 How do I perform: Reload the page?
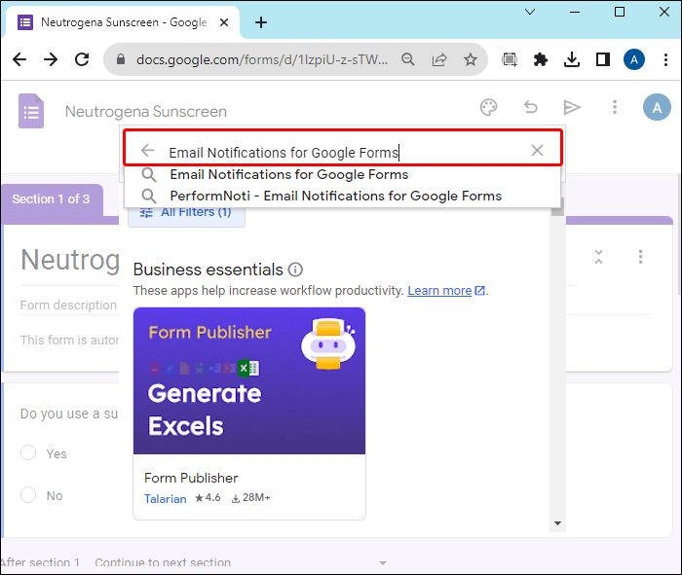tap(82, 59)
